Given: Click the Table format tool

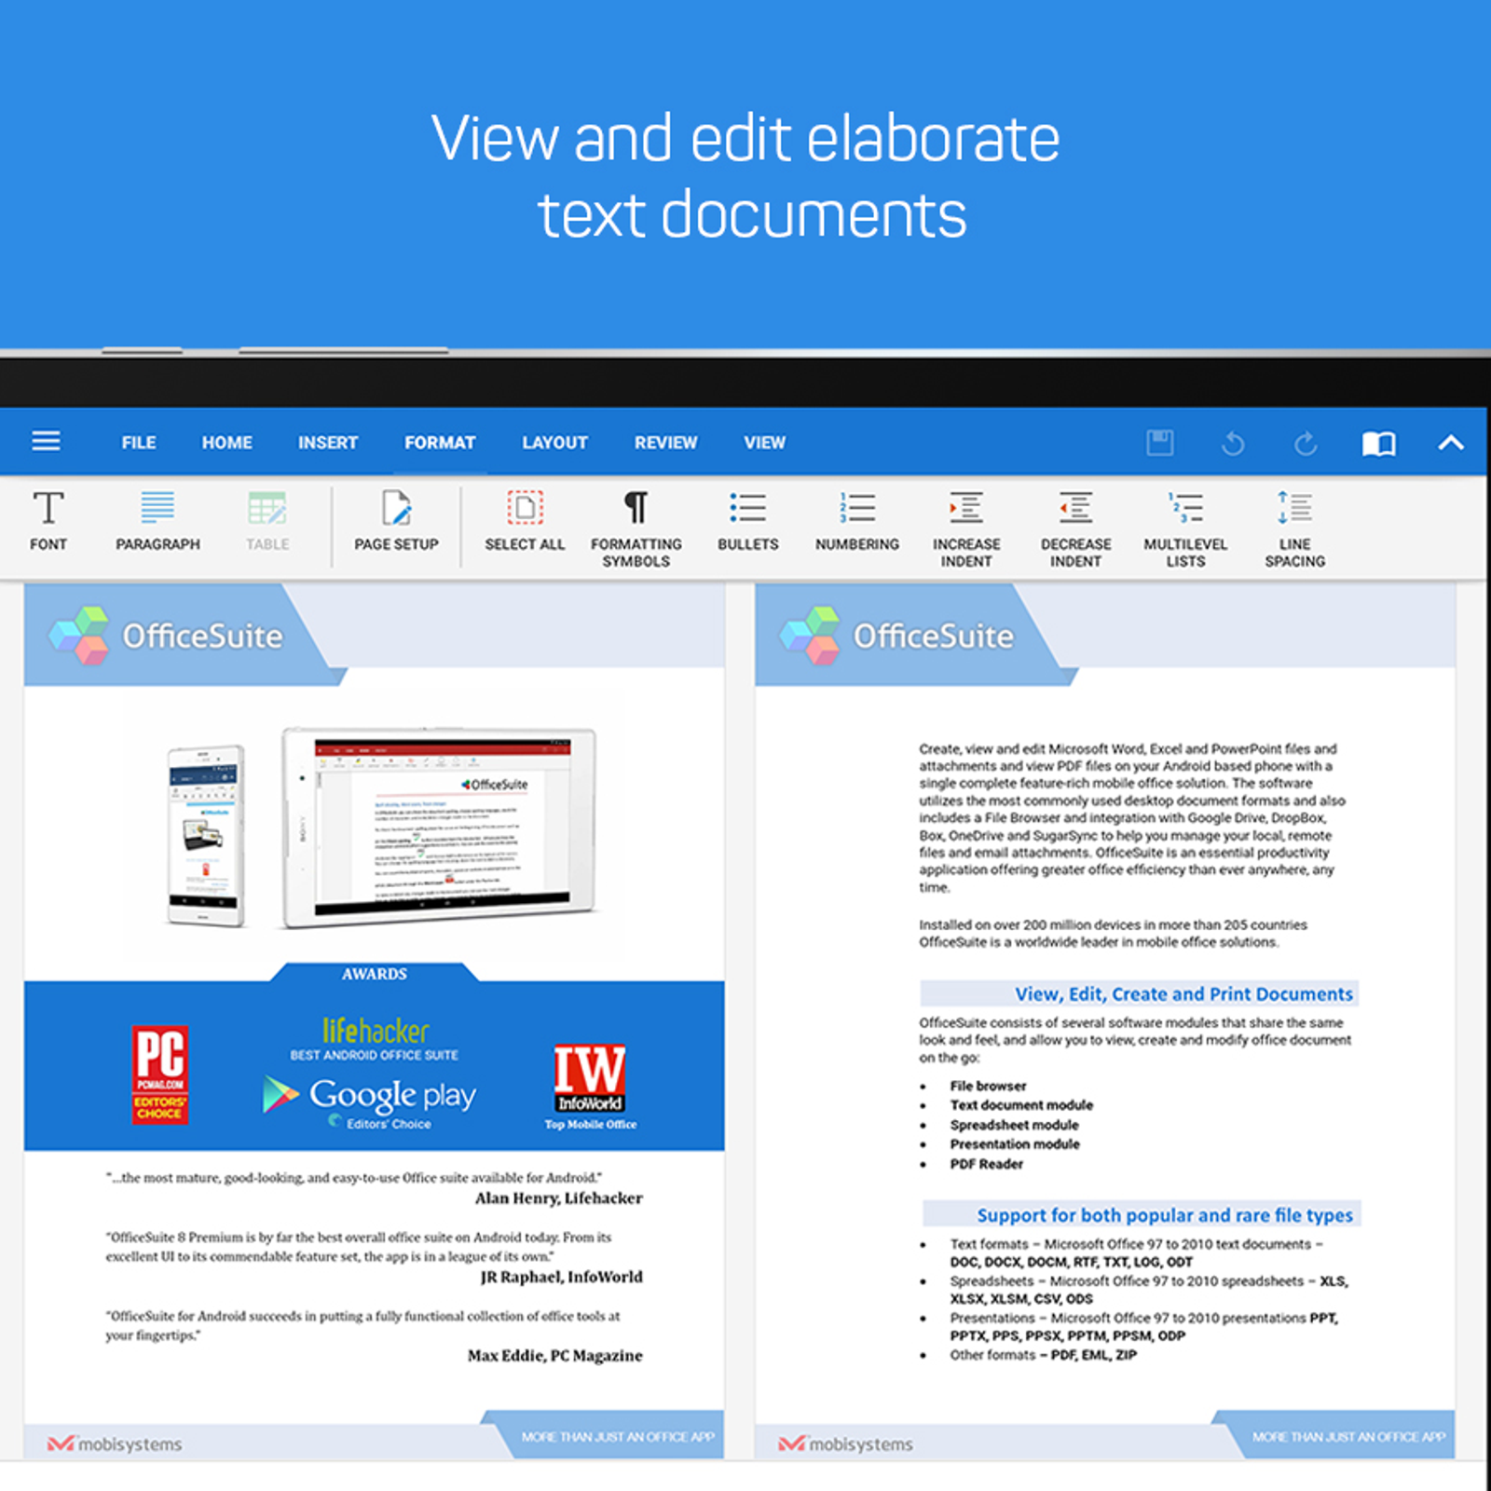Looking at the screenshot, I should tap(267, 522).
